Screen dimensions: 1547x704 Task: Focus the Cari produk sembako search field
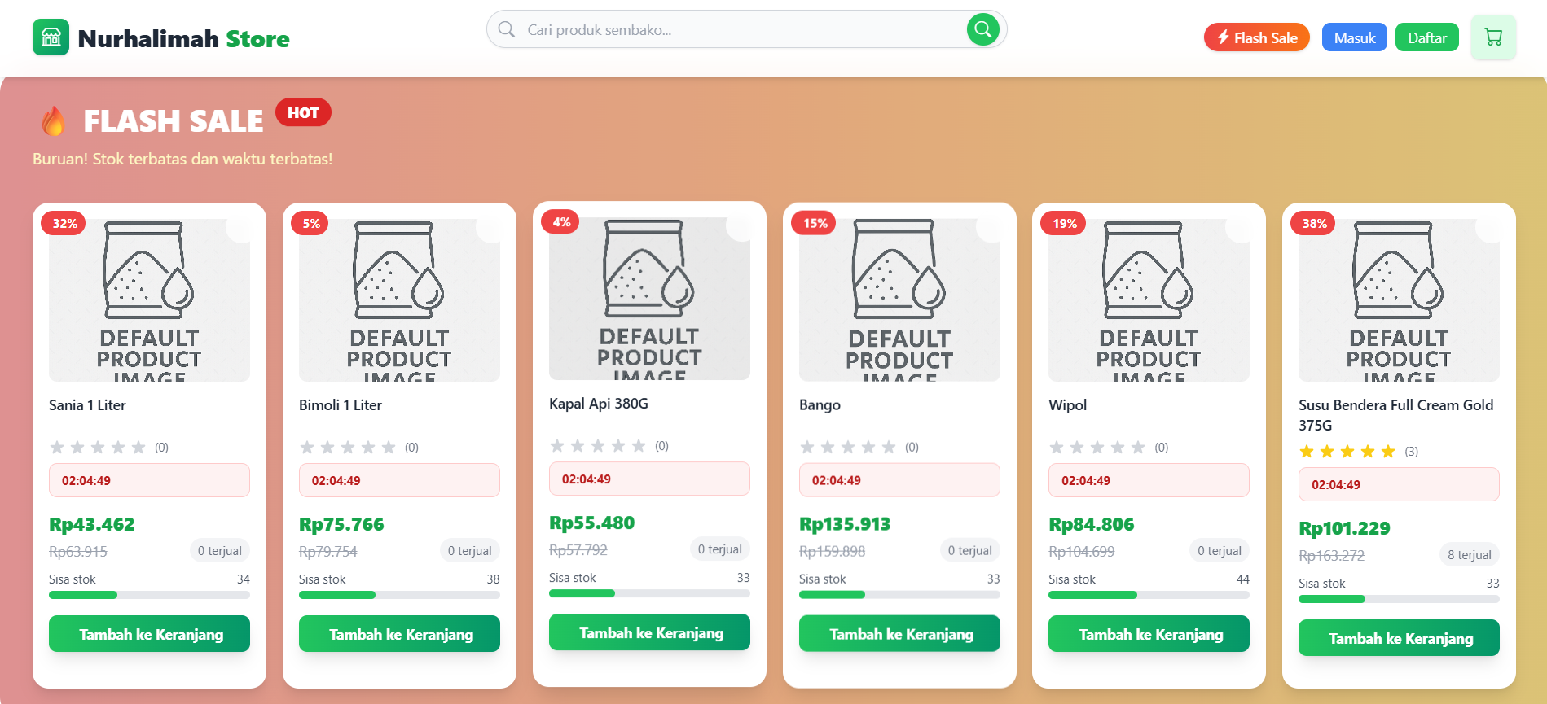tap(733, 30)
